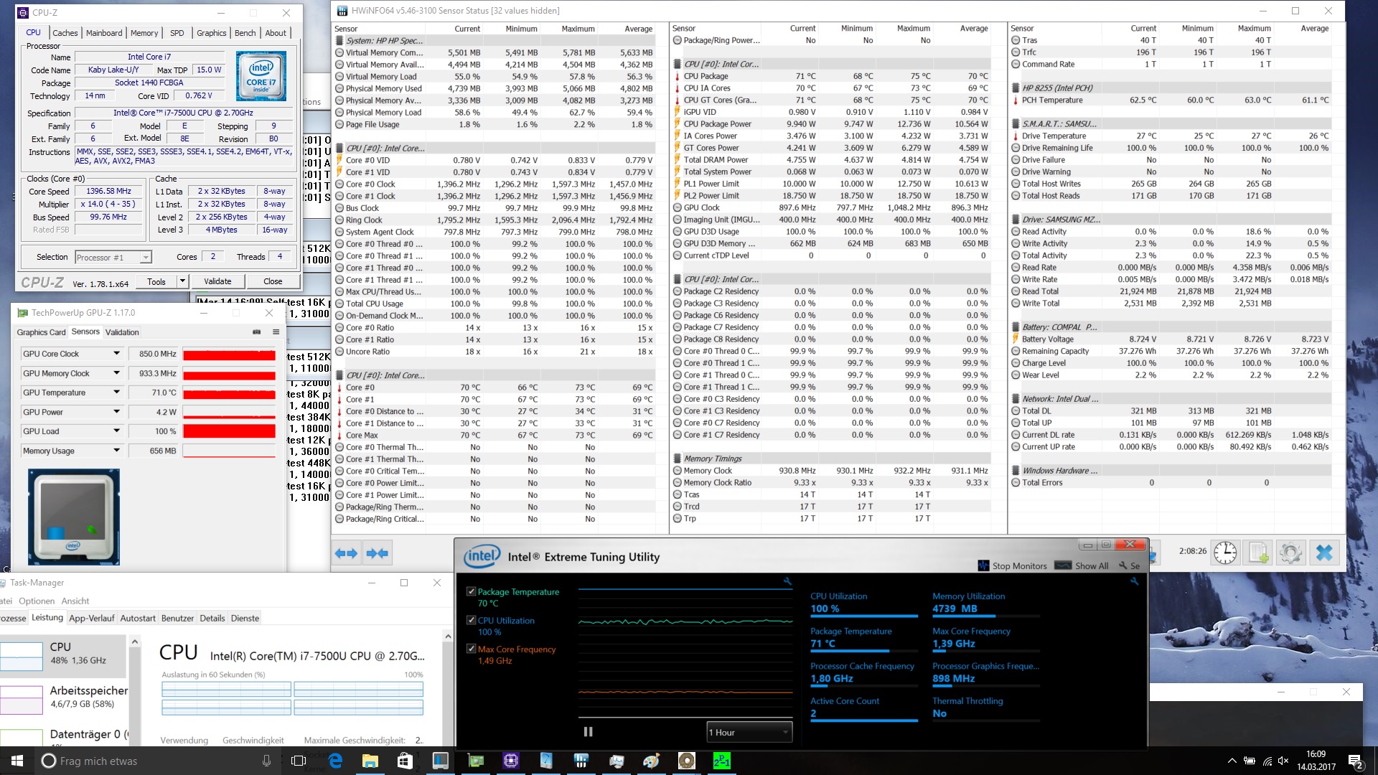Toggle Max Core Frequency checkbox

[x=472, y=649]
